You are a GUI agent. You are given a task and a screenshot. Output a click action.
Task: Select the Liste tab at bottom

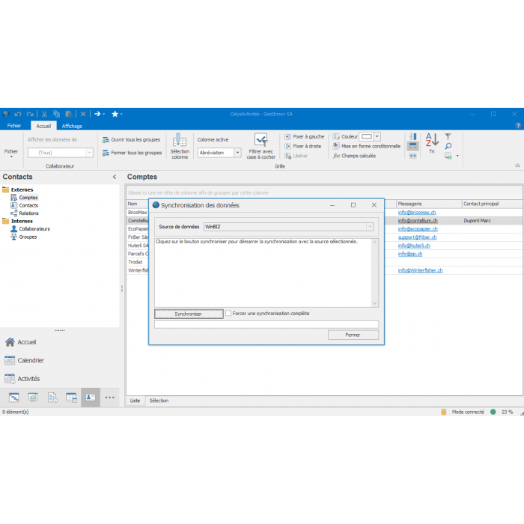[x=135, y=400]
